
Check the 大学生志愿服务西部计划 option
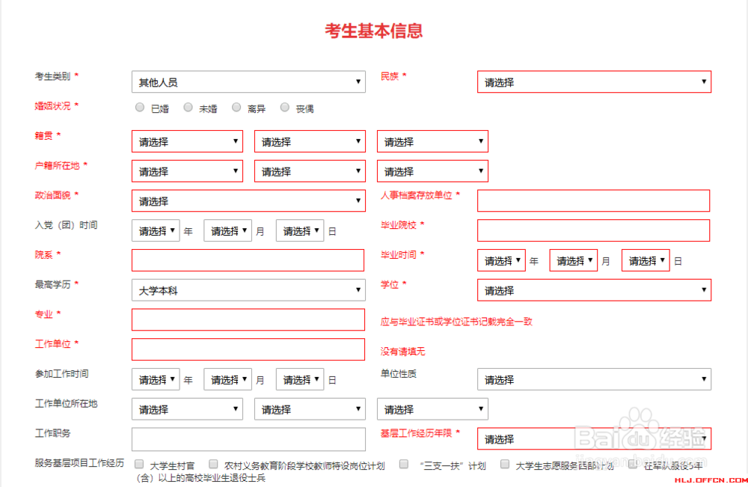(505, 464)
